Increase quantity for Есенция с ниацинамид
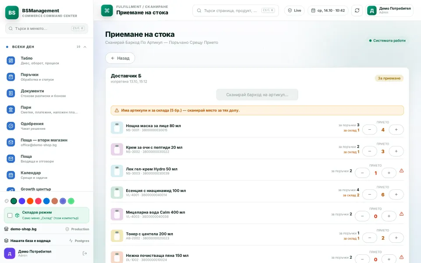Screen dimensions: 421x263 tap(396, 195)
